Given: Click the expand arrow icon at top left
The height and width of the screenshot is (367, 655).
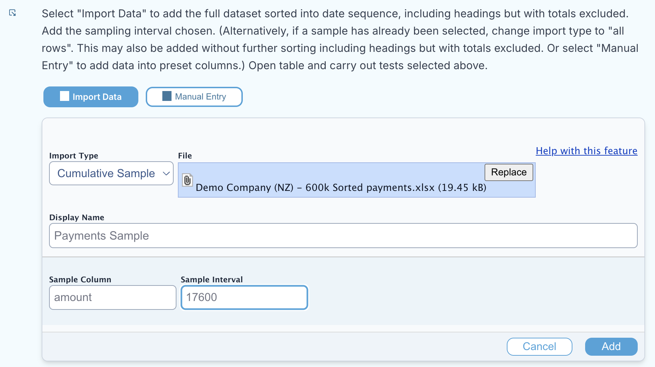Looking at the screenshot, I should pos(12,13).
